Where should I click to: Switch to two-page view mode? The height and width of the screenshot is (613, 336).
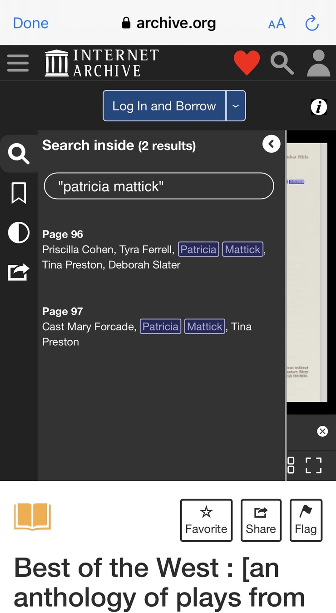pyautogui.click(x=291, y=465)
